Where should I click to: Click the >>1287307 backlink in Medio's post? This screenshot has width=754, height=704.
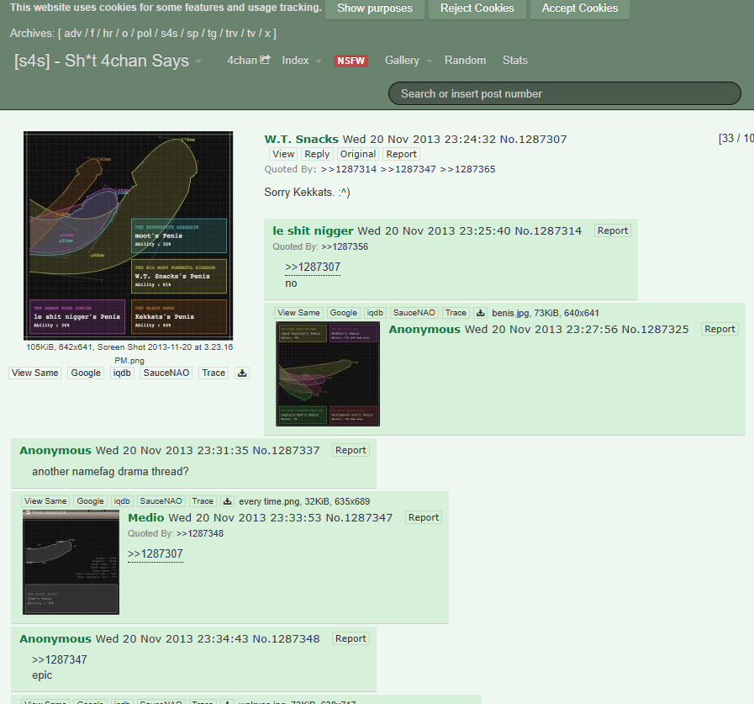tap(156, 554)
